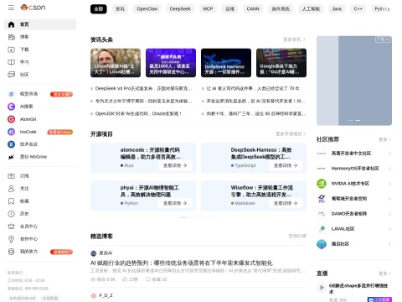Click 查看详情 on DeepSeek-Harness card

(286, 165)
